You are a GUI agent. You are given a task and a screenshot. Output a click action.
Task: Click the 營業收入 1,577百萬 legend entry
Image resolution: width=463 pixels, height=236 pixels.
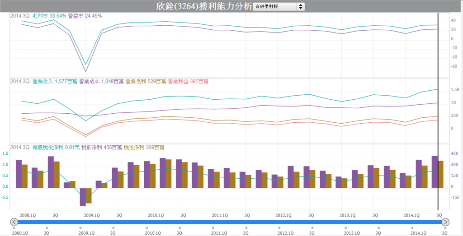55,82
